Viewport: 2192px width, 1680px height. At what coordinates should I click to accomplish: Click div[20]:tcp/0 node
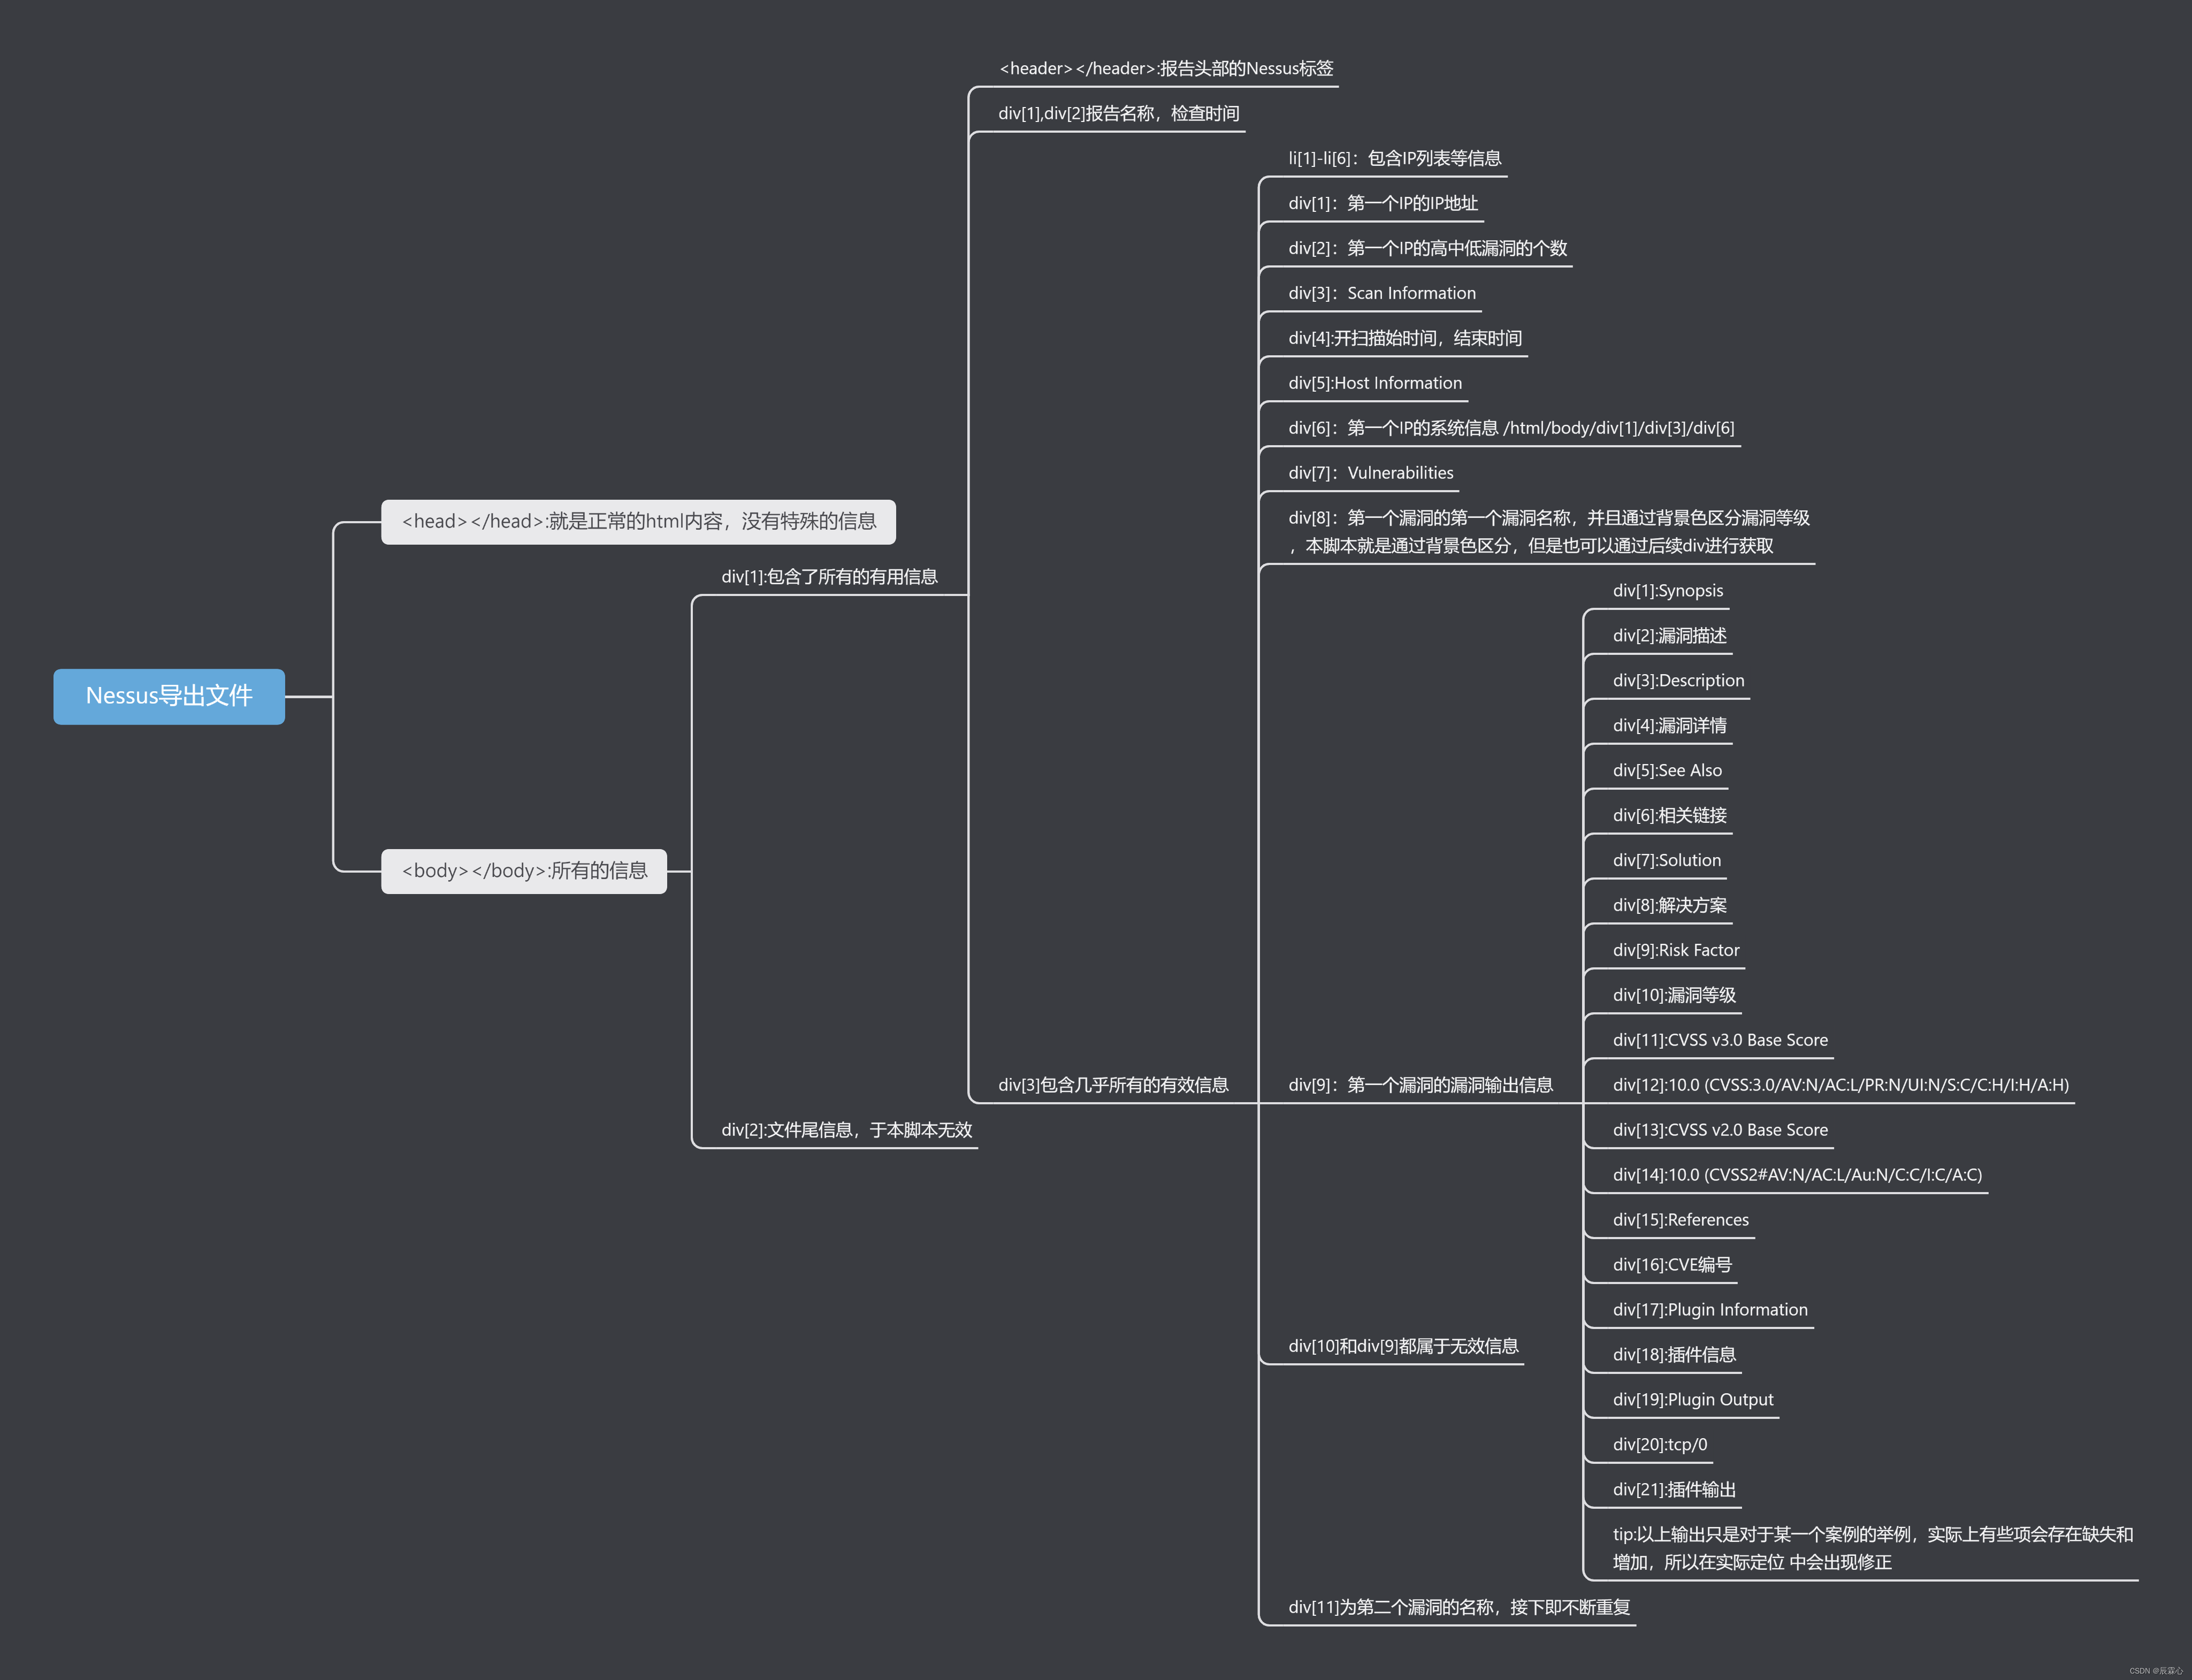pos(1659,1445)
